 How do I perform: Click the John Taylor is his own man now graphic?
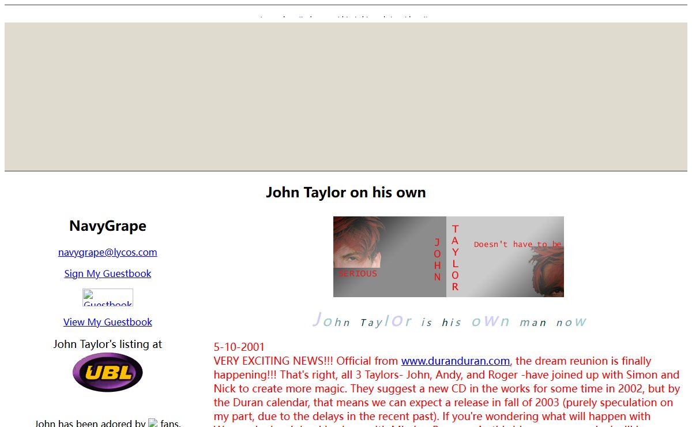tap(449, 320)
